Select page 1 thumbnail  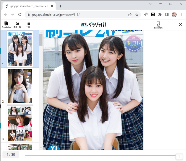20,49
